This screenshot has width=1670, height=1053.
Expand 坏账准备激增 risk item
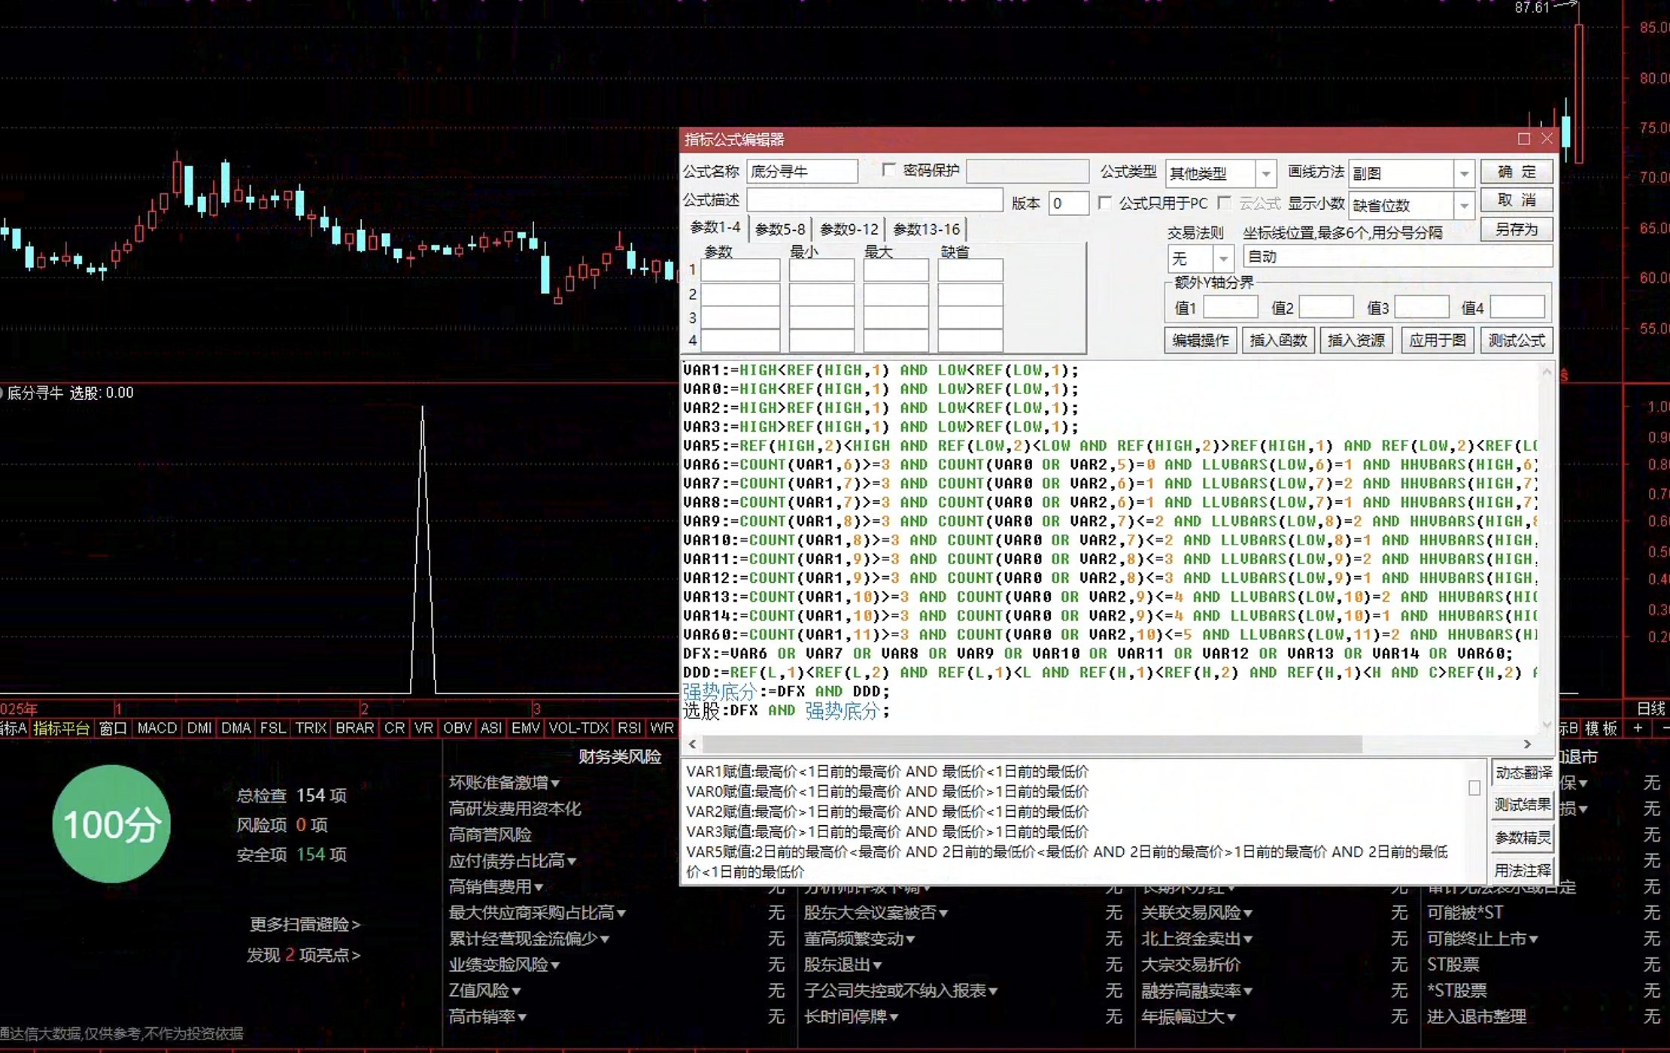point(504,782)
